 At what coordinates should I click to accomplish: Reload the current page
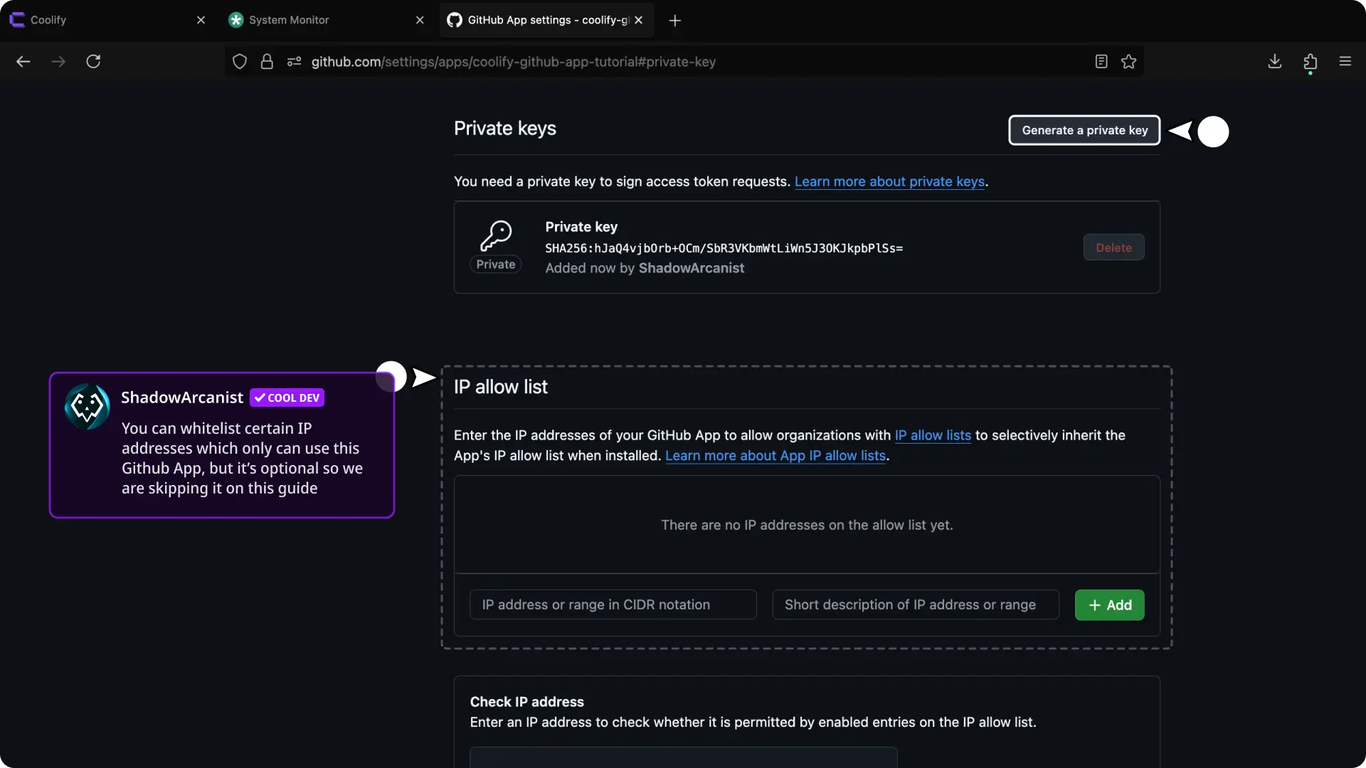(93, 62)
